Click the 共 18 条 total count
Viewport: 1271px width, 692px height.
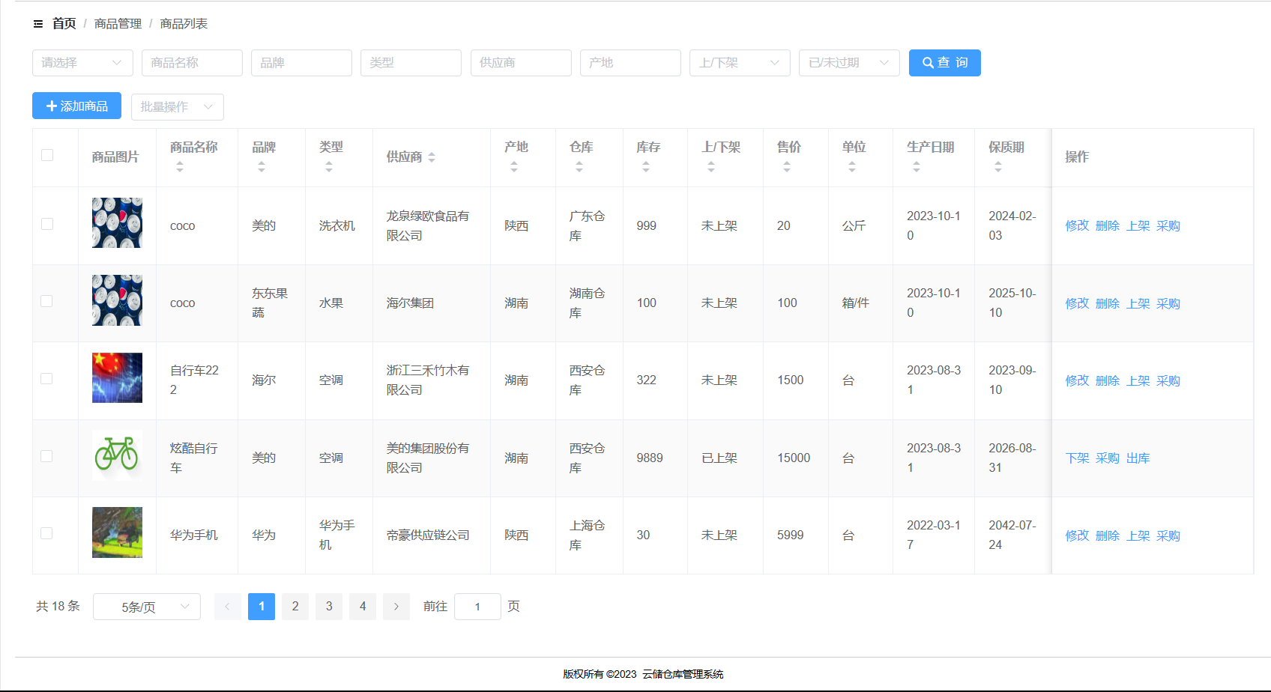point(58,607)
